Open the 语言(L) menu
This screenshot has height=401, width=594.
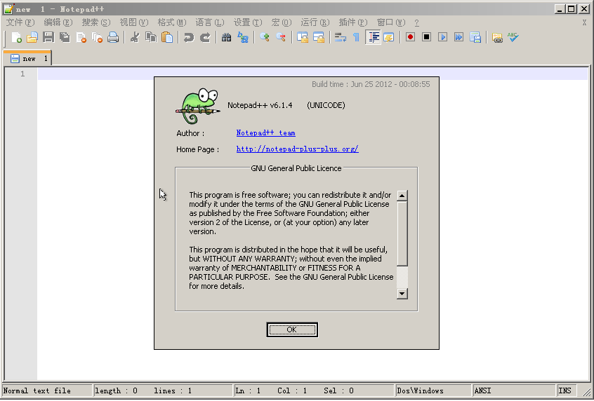tap(210, 22)
